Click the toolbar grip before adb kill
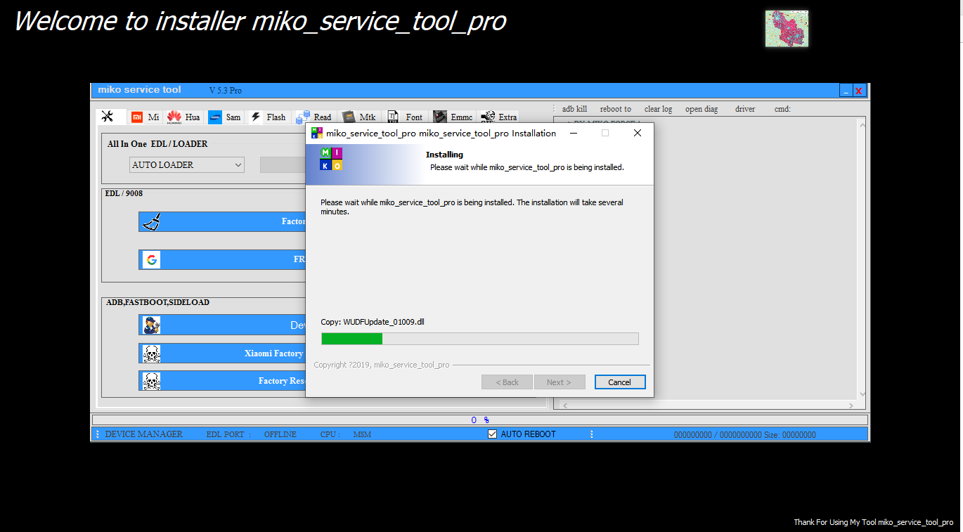 [x=554, y=109]
